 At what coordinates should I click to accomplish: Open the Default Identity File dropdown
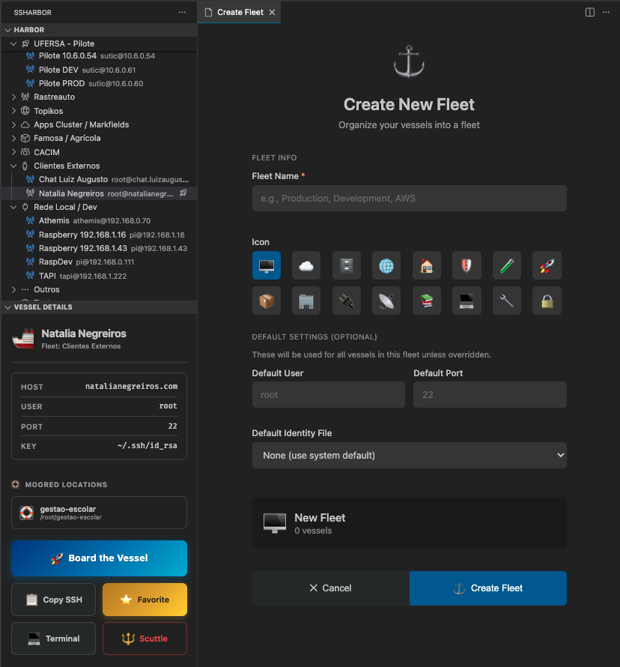(409, 455)
